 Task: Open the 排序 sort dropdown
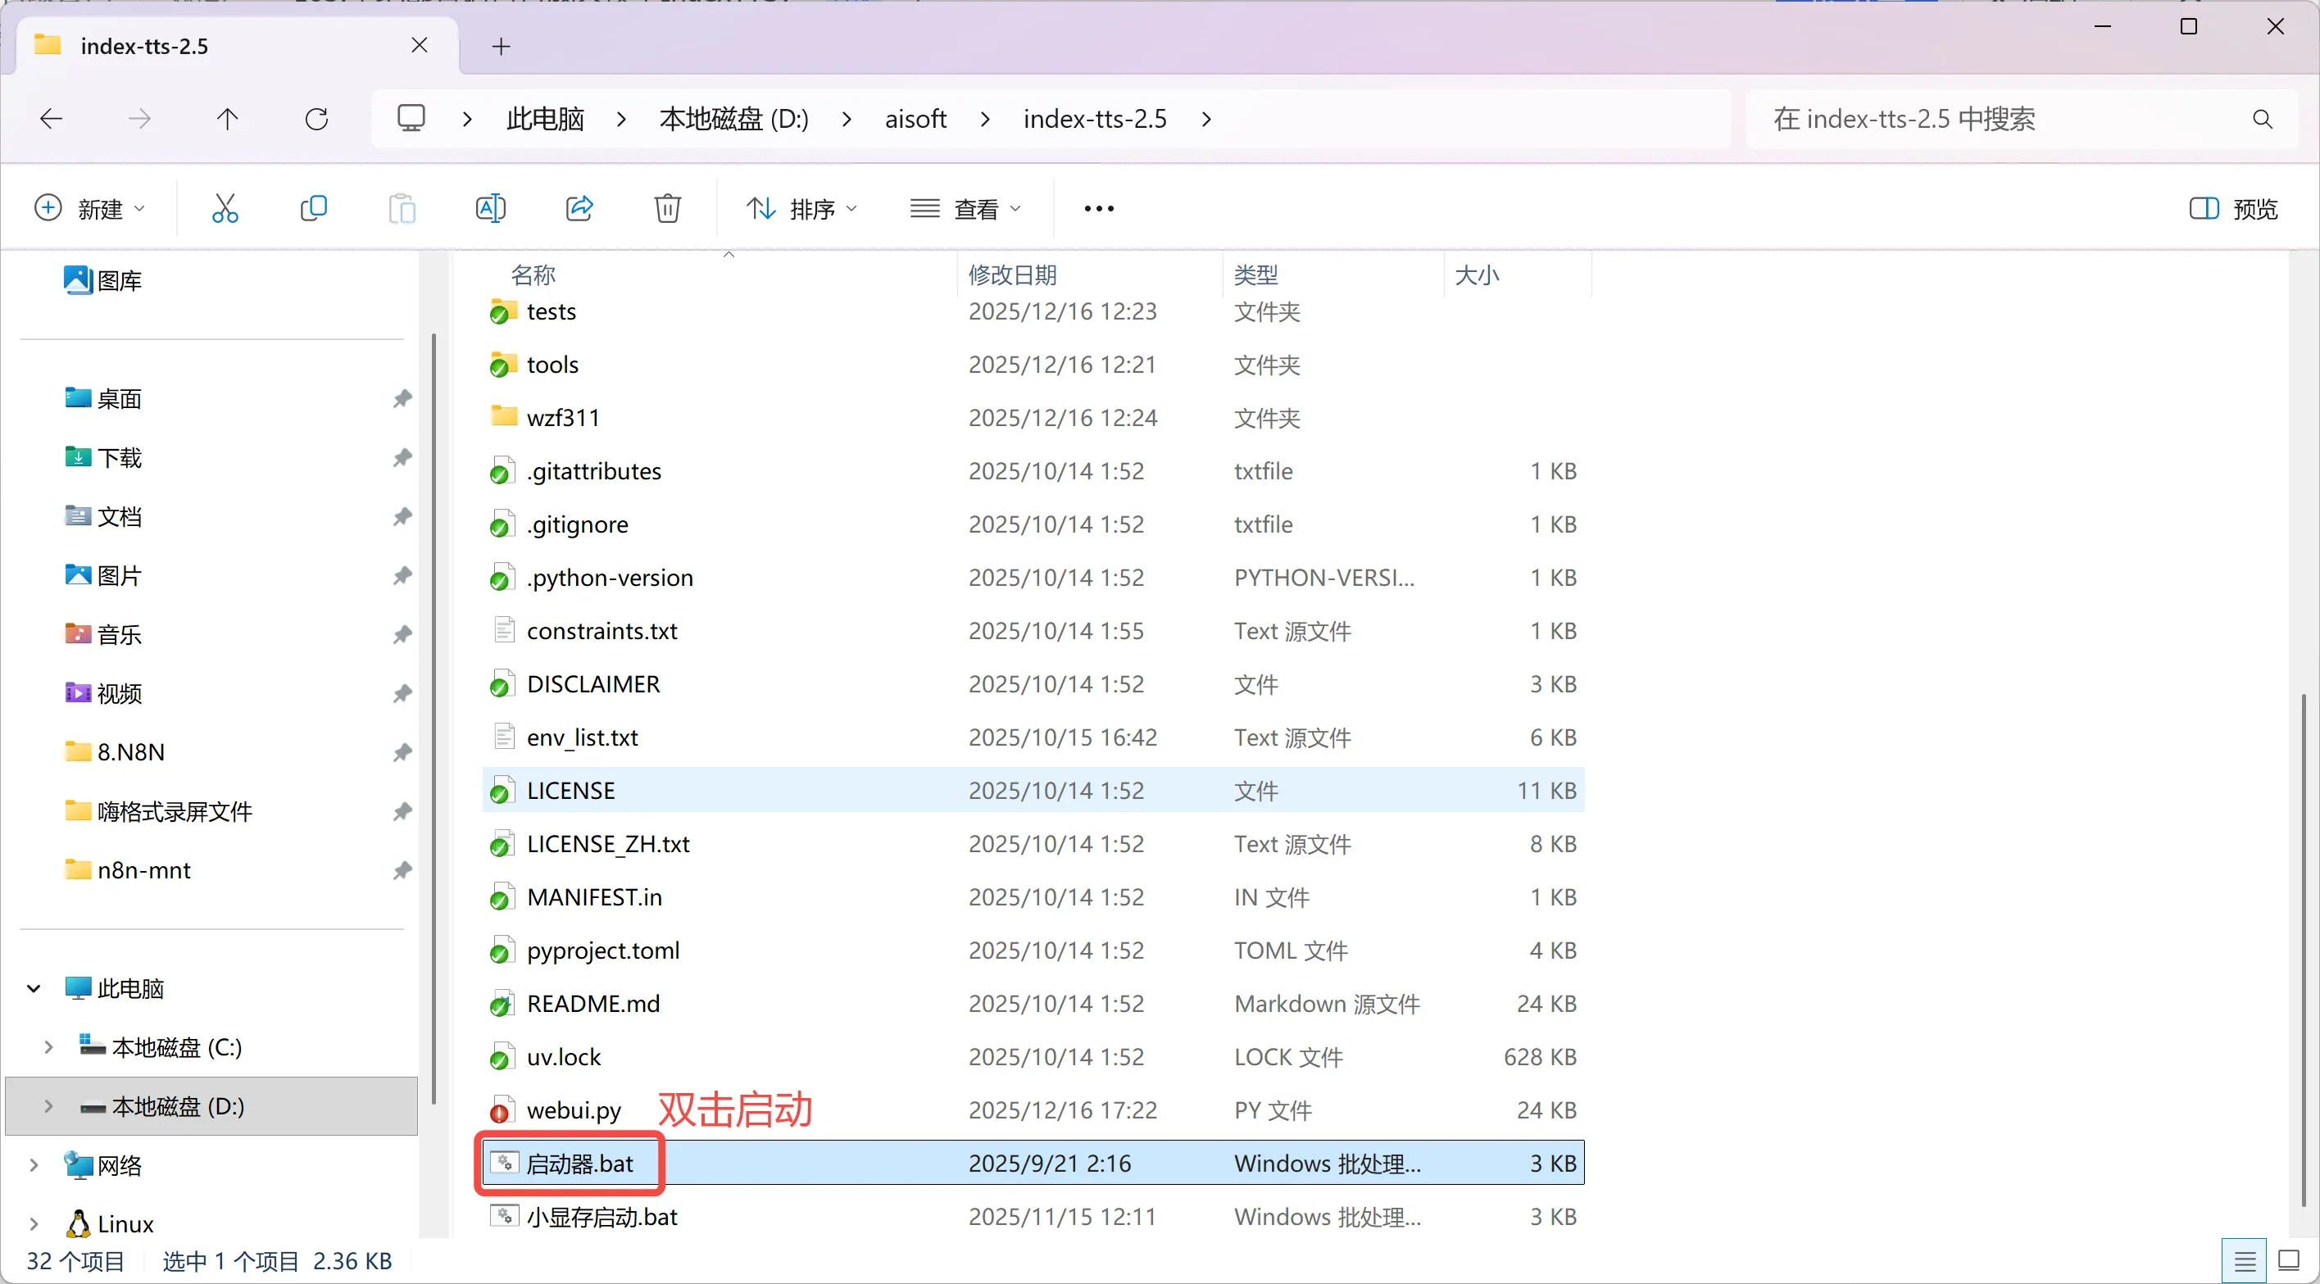click(x=801, y=209)
